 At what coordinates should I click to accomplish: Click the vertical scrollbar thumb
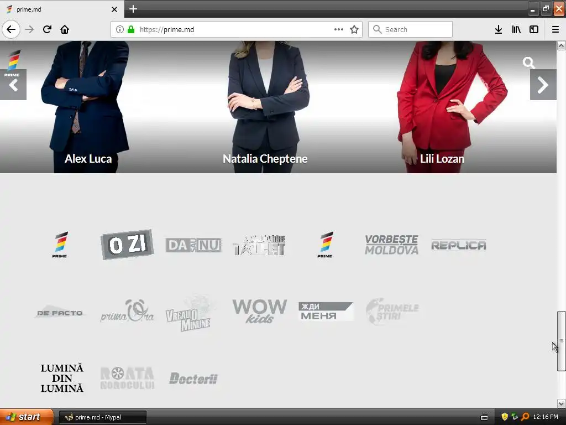[x=561, y=341]
